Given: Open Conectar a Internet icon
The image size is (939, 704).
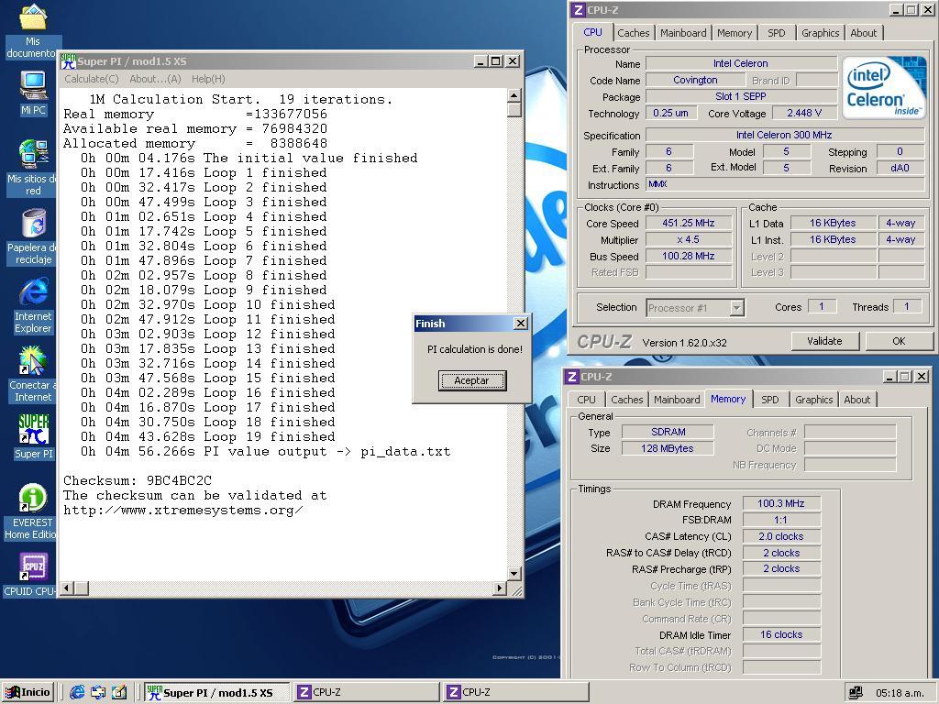Looking at the screenshot, I should 34,374.
